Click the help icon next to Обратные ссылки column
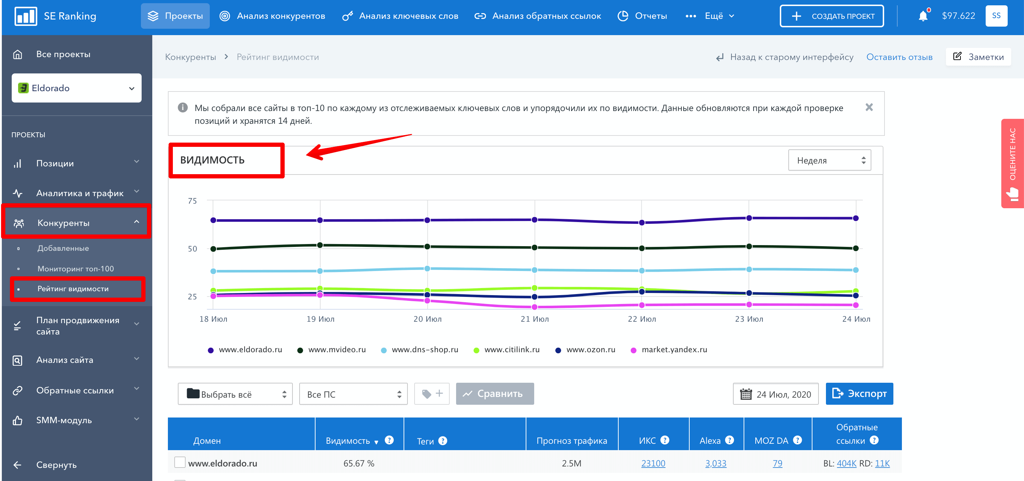The height and width of the screenshot is (481, 1024). (x=874, y=440)
